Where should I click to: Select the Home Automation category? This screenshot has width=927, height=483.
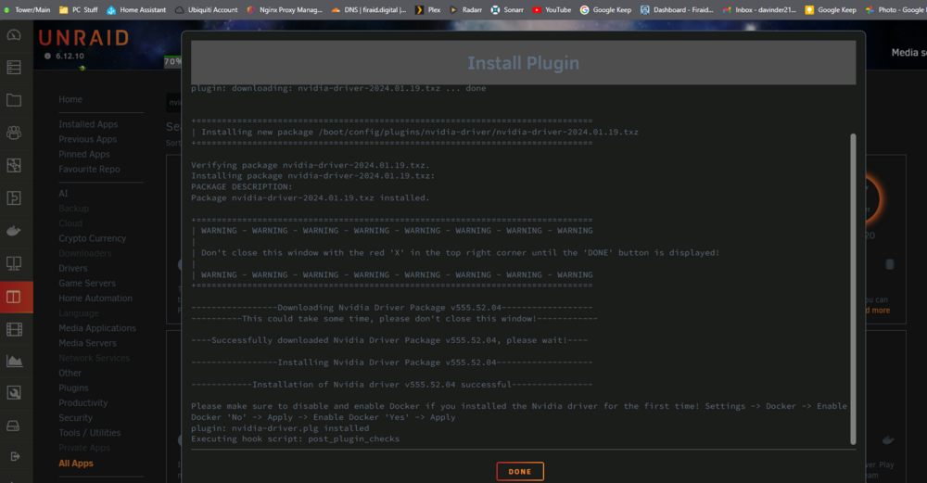point(95,298)
